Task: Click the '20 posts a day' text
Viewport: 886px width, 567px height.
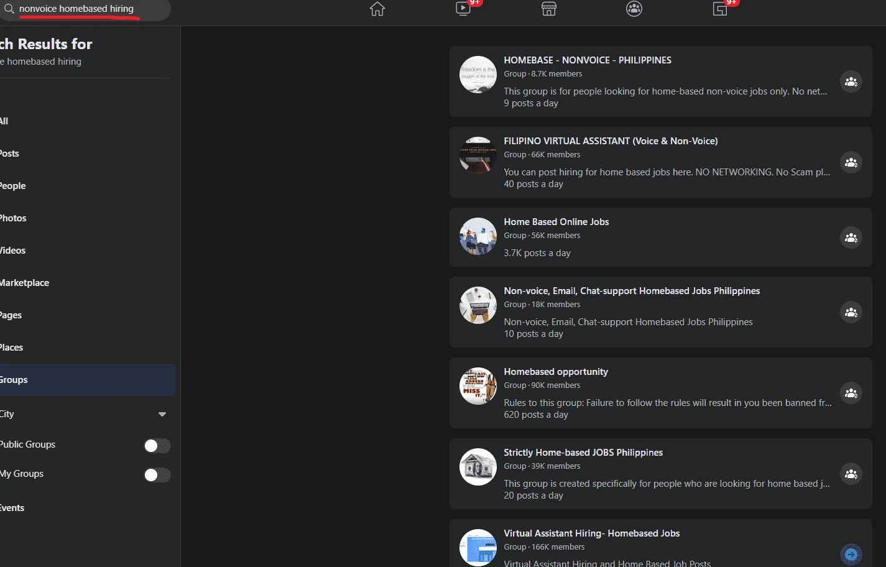Action: pos(533,496)
